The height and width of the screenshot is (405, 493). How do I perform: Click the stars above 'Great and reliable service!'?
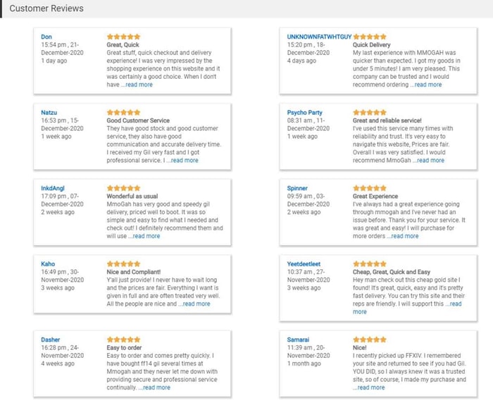(x=370, y=113)
